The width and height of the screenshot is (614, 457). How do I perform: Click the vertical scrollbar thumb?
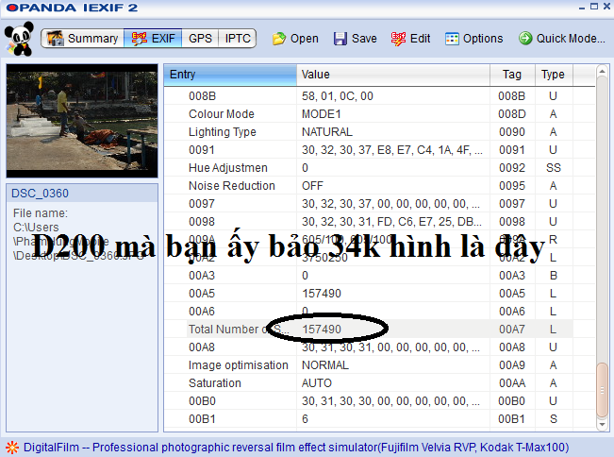602,390
